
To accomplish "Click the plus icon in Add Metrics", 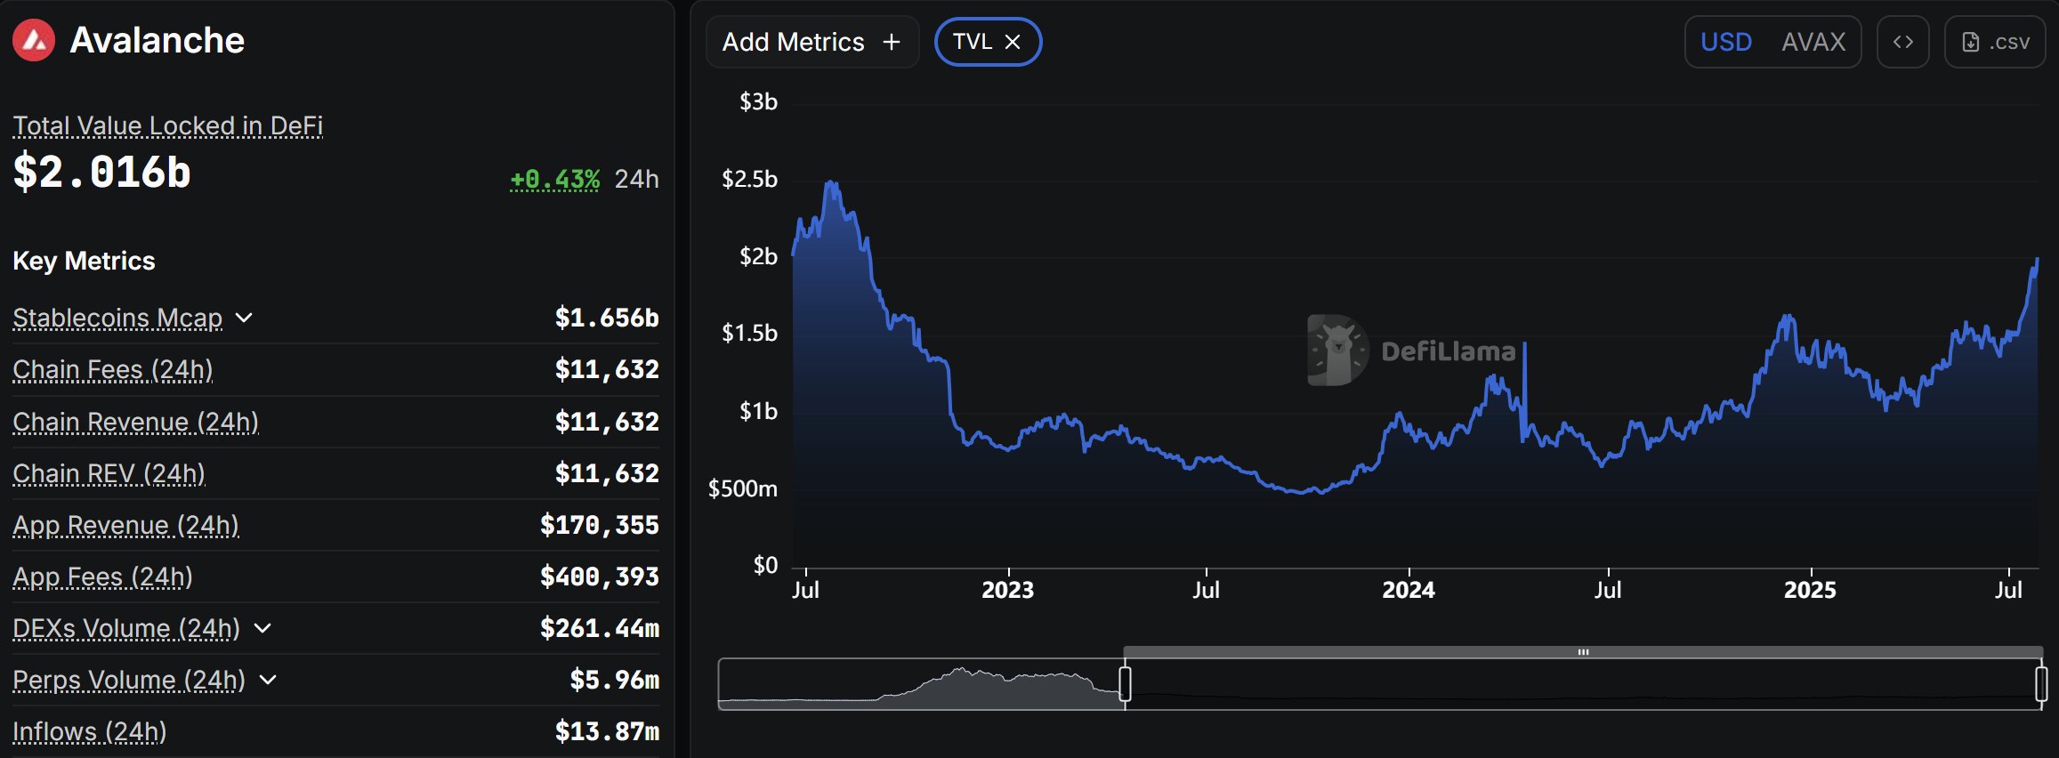I will (x=891, y=42).
